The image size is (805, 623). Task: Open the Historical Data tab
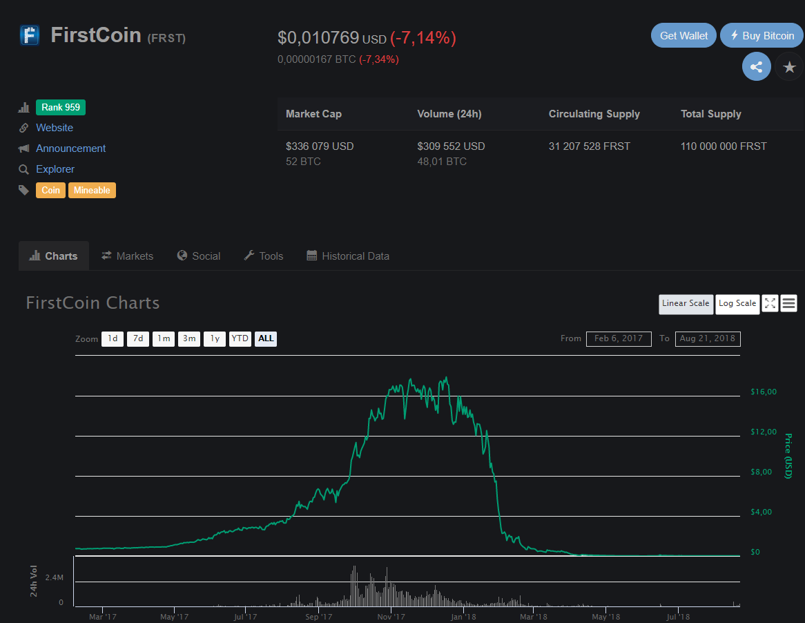tap(347, 256)
